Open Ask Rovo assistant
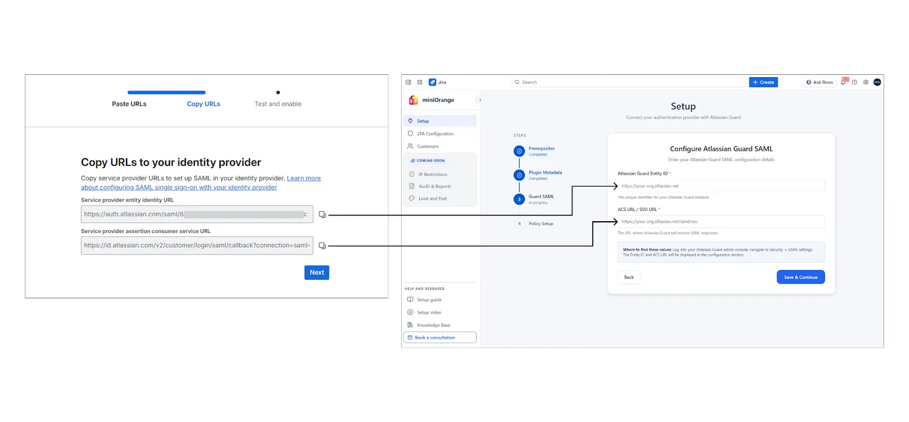Viewport: 909px width, 422px height. click(819, 82)
